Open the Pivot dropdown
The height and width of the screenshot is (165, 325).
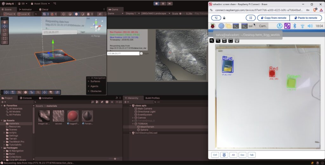[10, 14]
